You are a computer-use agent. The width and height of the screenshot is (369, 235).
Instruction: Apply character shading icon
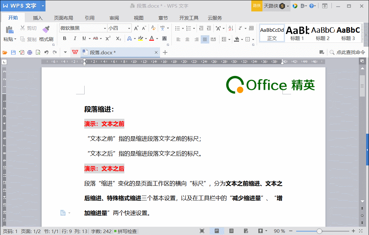pyautogui.click(x=164, y=38)
